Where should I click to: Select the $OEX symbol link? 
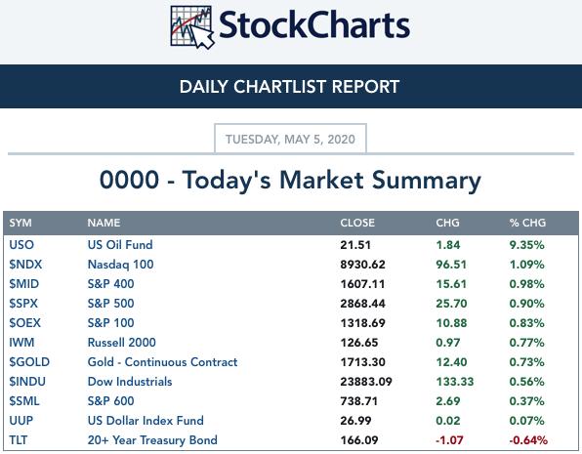(x=24, y=323)
